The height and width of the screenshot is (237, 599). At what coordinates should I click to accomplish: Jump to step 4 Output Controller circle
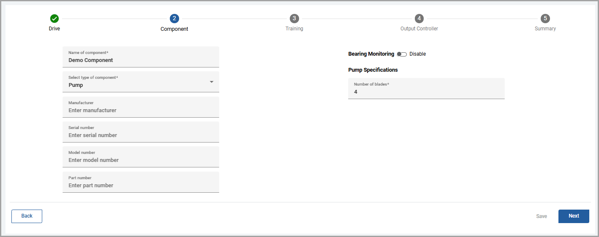click(419, 19)
